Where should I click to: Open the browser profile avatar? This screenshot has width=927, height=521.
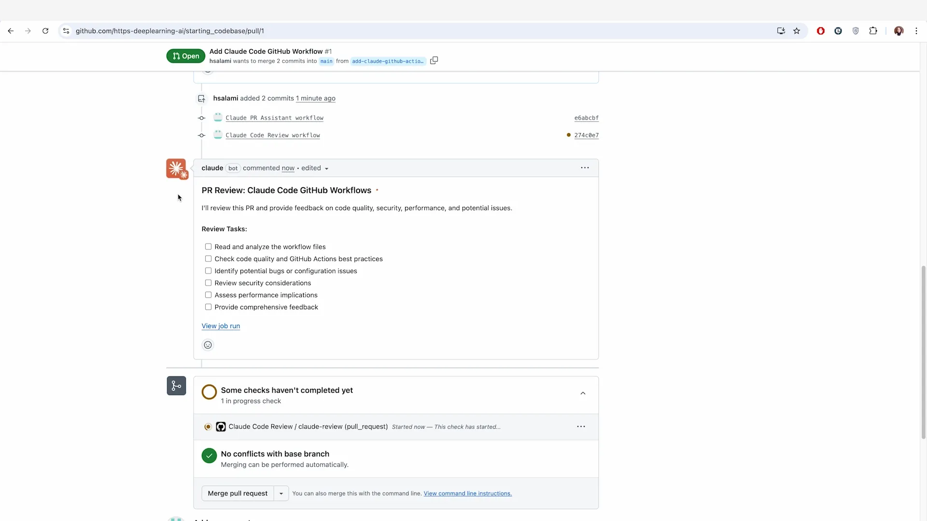[x=899, y=31]
